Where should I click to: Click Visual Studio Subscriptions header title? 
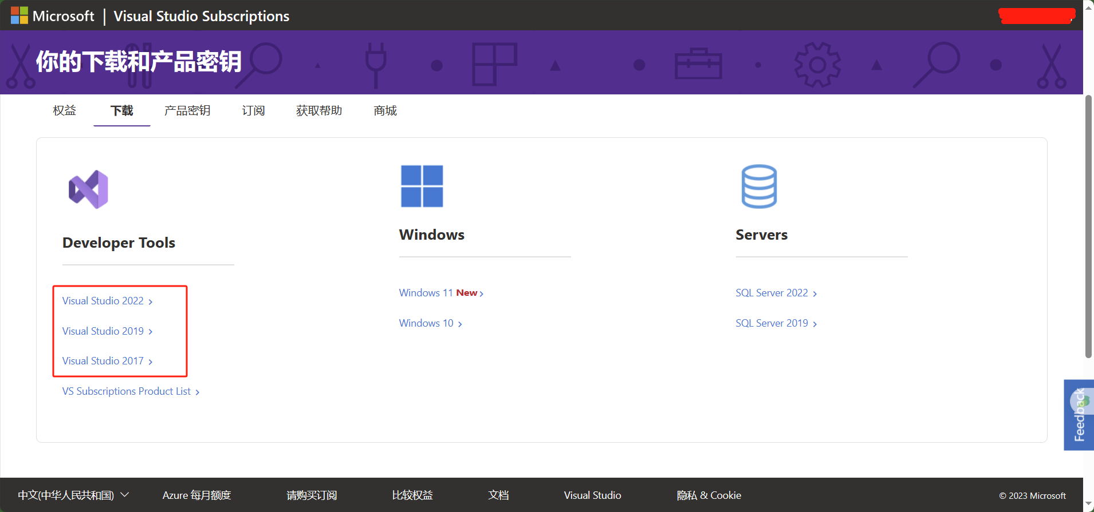(x=202, y=16)
